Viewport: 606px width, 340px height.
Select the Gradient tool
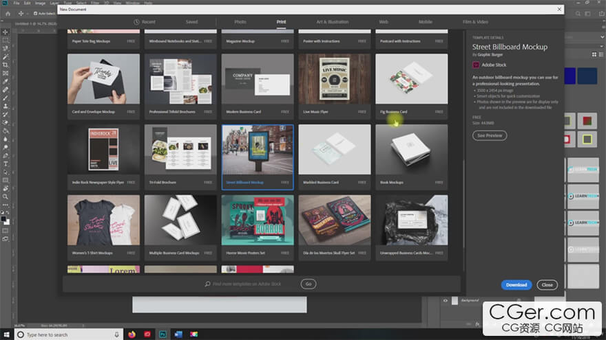(x=6, y=131)
